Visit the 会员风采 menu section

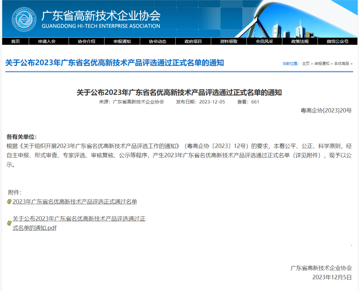pos(264,42)
